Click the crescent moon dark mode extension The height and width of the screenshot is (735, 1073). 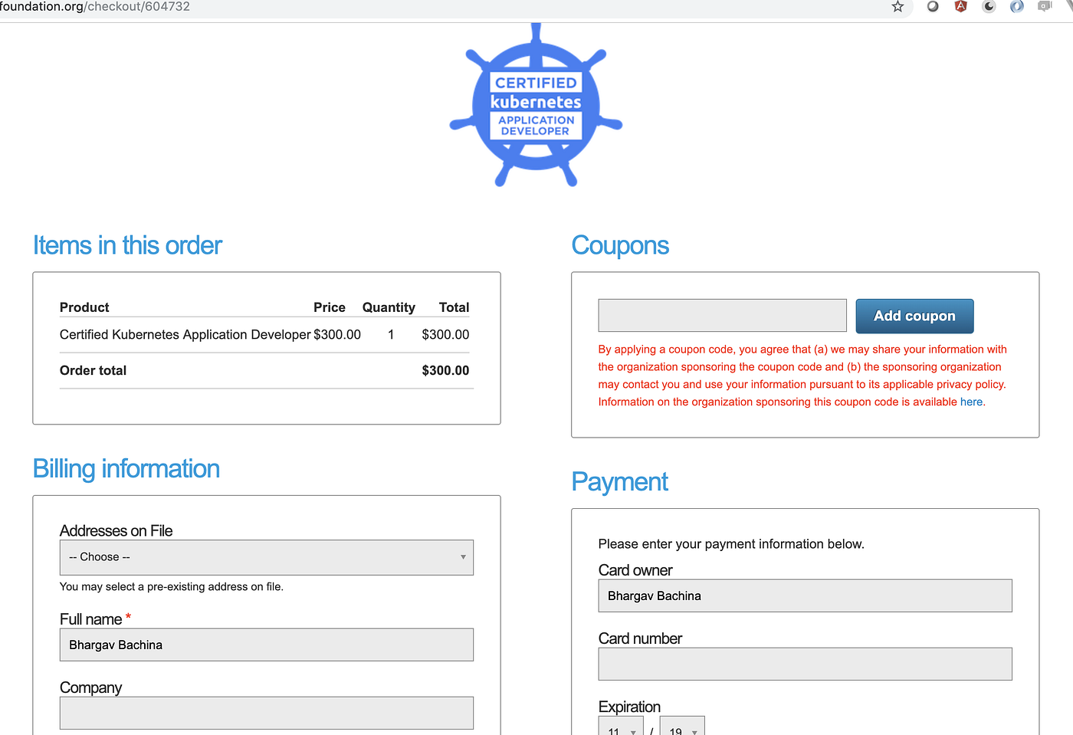(x=989, y=6)
